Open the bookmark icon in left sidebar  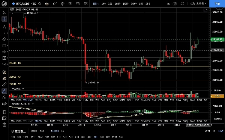pos(4,112)
